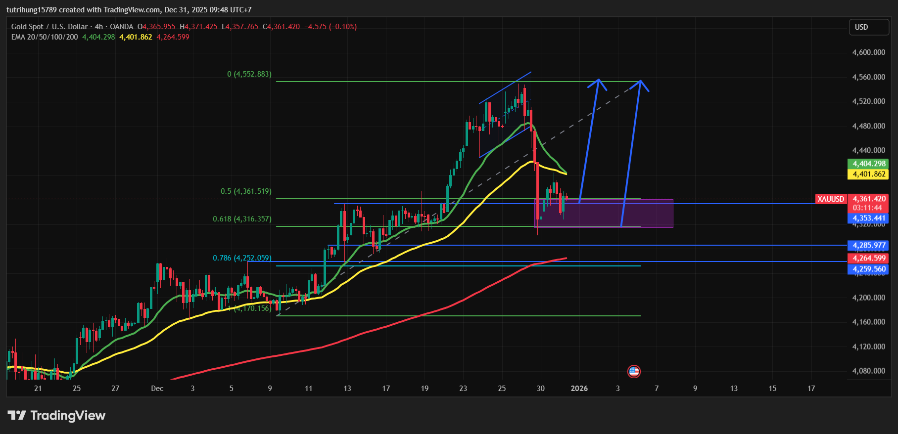Click the blue 4,353.441 line price tag
The height and width of the screenshot is (434, 898).
pos(868,218)
